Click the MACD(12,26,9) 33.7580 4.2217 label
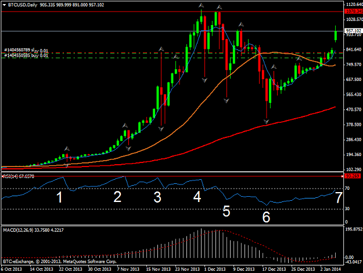 (x=33, y=230)
